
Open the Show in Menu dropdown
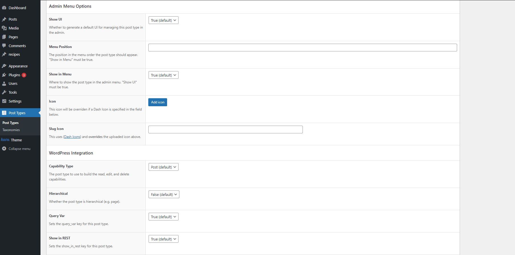pyautogui.click(x=163, y=75)
